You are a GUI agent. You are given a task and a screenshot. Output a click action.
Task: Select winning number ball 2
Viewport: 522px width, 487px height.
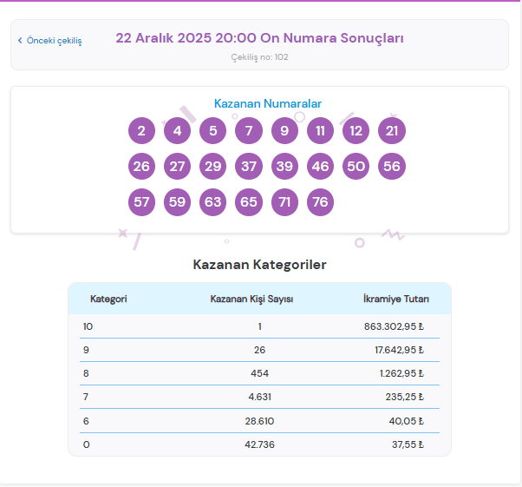141,131
